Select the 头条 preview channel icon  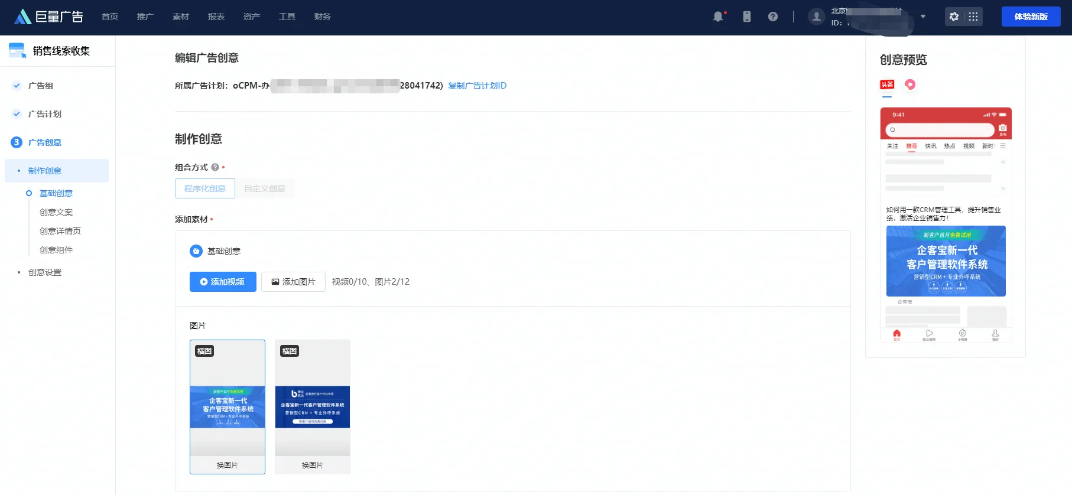click(887, 84)
